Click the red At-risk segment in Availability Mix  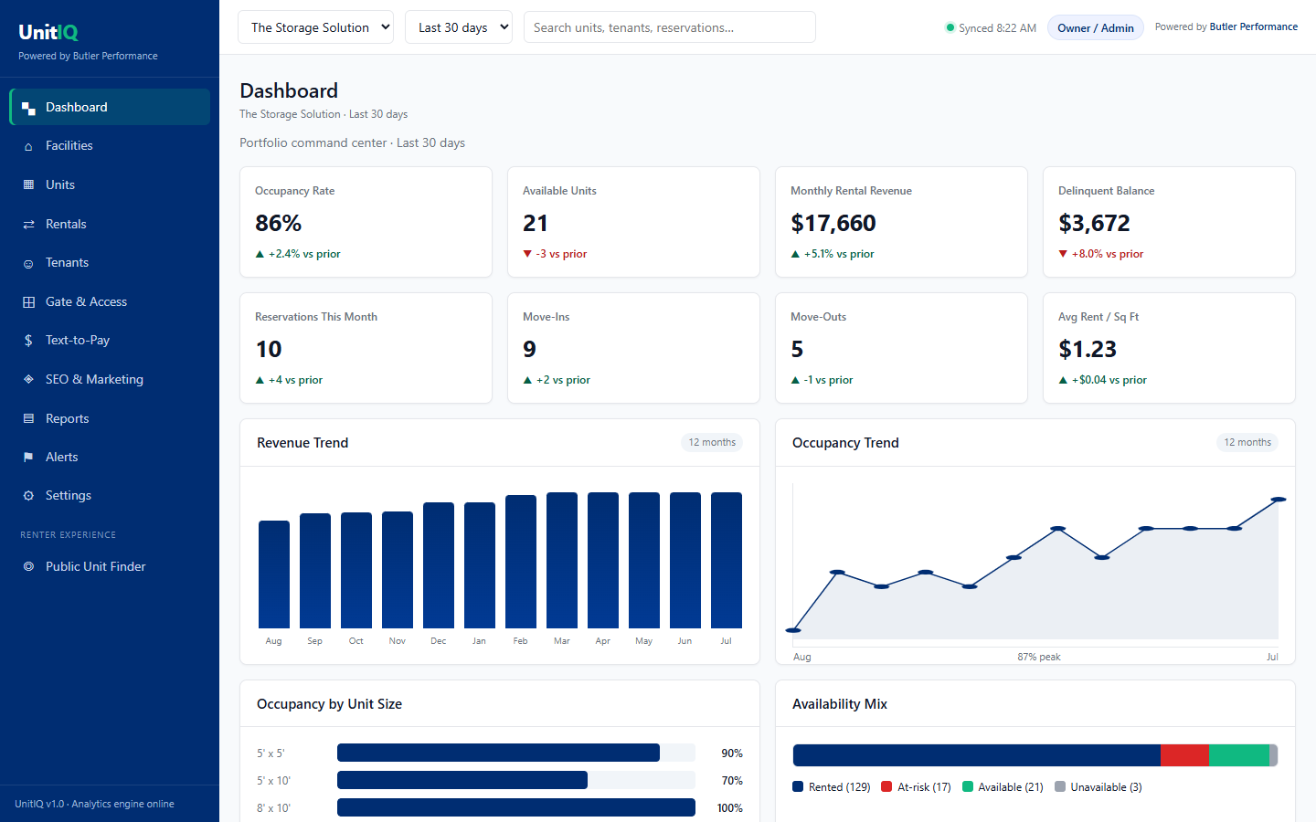tap(1184, 755)
